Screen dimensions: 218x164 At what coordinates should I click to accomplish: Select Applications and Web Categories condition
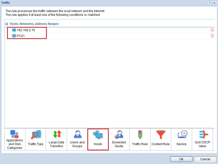[15, 139]
